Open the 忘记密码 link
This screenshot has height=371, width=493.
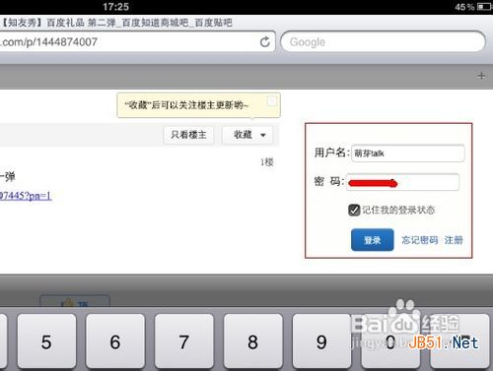tap(420, 240)
